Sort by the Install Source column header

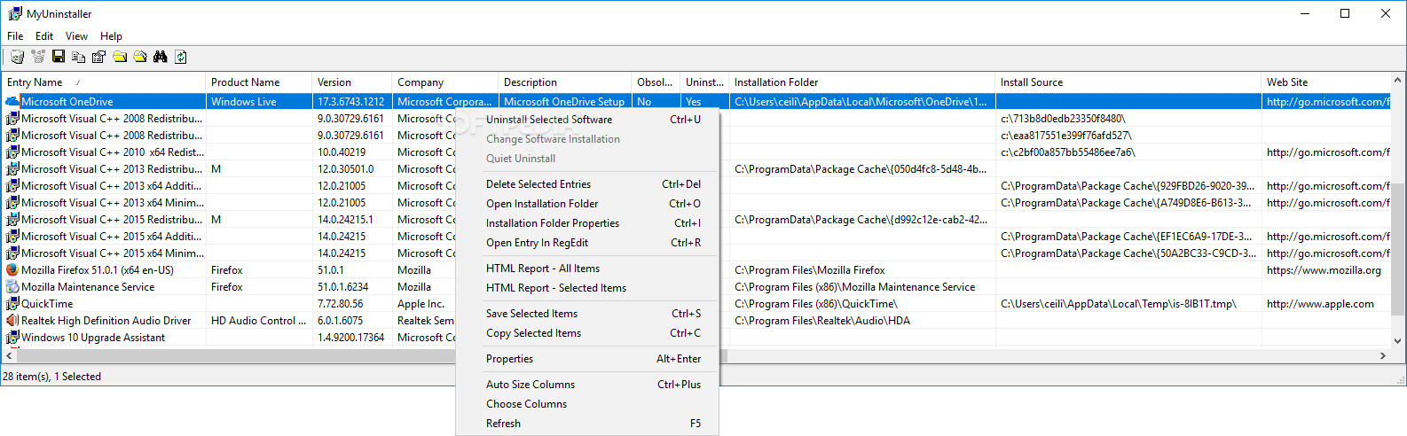click(1128, 82)
